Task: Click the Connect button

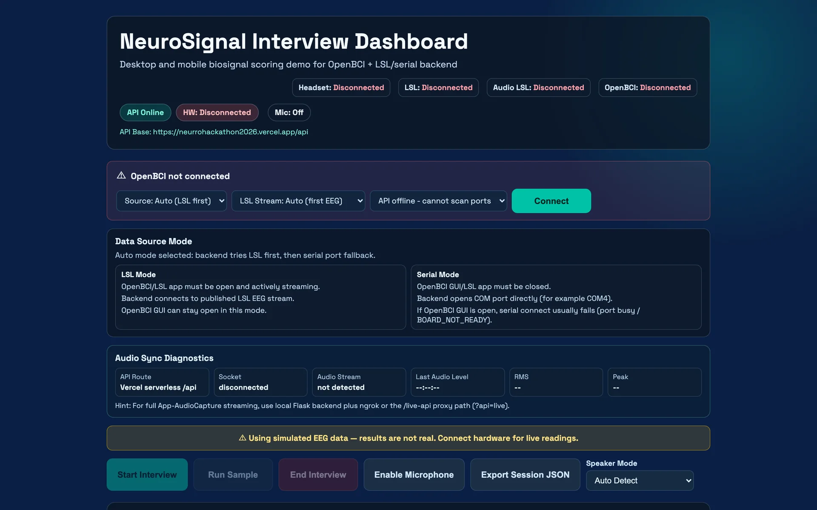Action: [551, 201]
